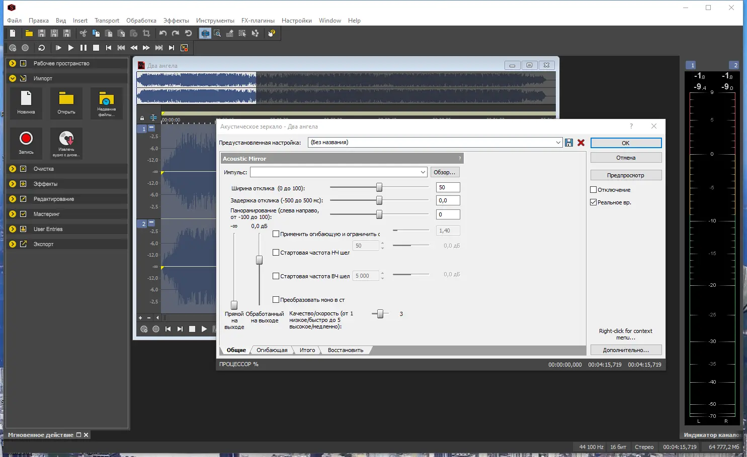The image size is (747, 457).
Task: Adjust the Ширина отклика slider
Action: 379,187
